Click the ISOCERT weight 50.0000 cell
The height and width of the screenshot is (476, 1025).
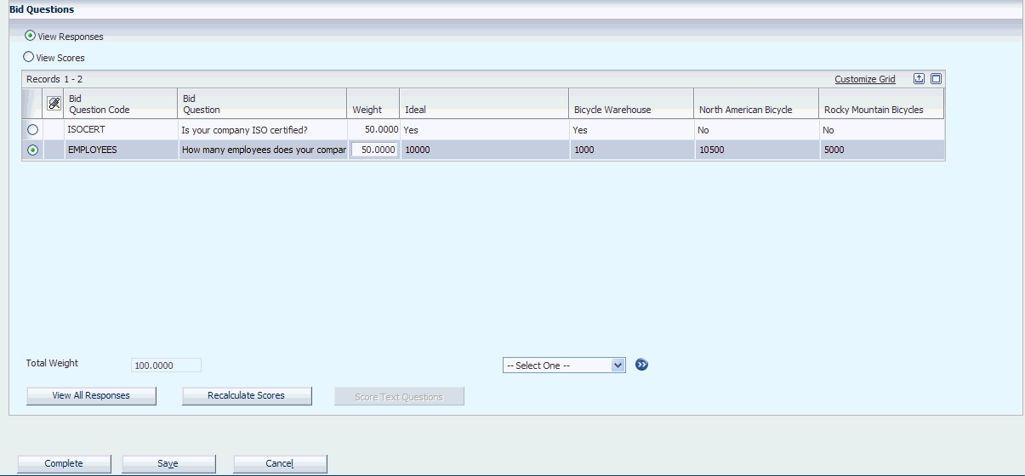tap(373, 130)
